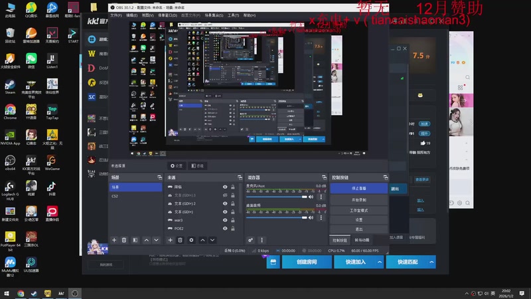Click 快速匹配 in the KK window
The image size is (531, 299).
[x=408, y=262]
